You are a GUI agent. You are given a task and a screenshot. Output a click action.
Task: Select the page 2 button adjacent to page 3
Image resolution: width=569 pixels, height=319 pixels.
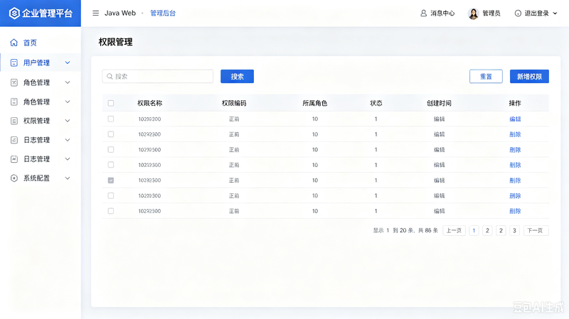tap(501, 231)
